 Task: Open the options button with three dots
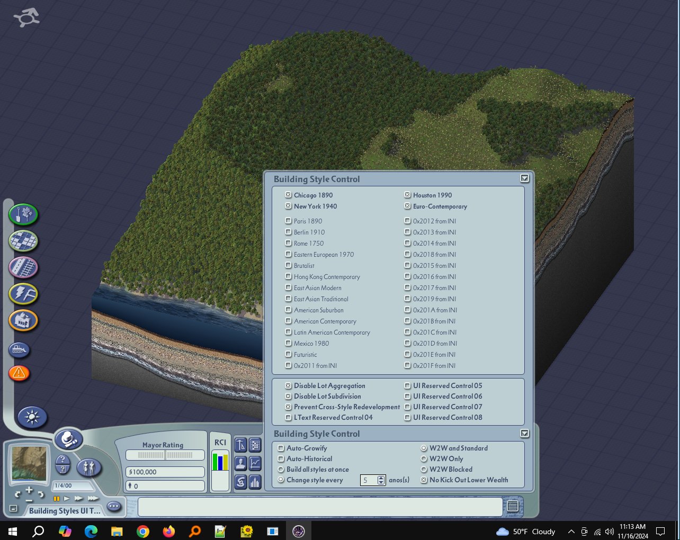[114, 507]
